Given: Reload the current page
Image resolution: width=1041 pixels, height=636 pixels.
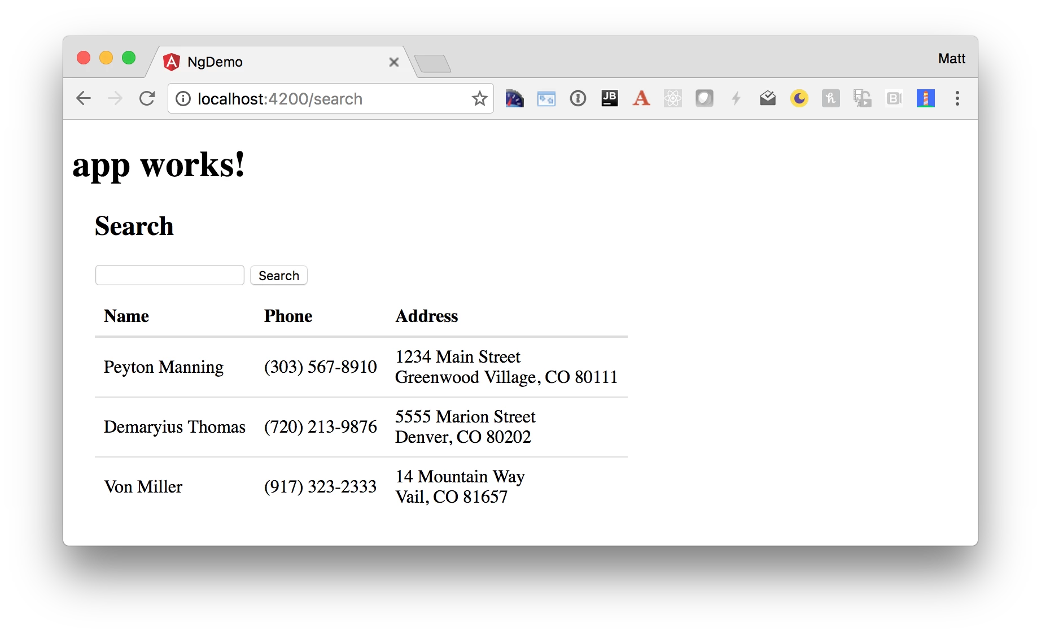Looking at the screenshot, I should [147, 99].
